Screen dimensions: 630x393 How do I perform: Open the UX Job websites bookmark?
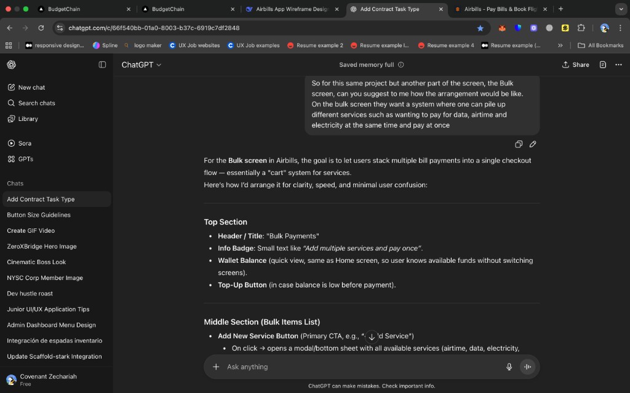click(194, 45)
